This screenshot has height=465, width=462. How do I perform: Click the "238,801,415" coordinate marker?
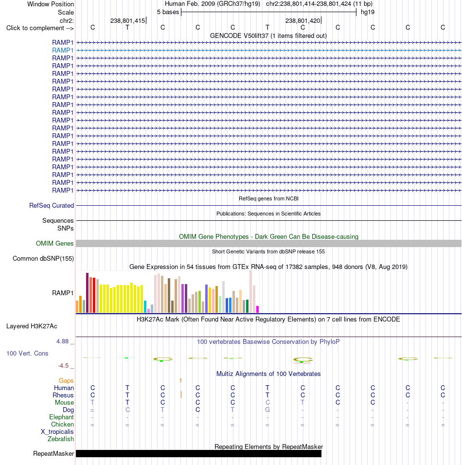click(x=128, y=21)
